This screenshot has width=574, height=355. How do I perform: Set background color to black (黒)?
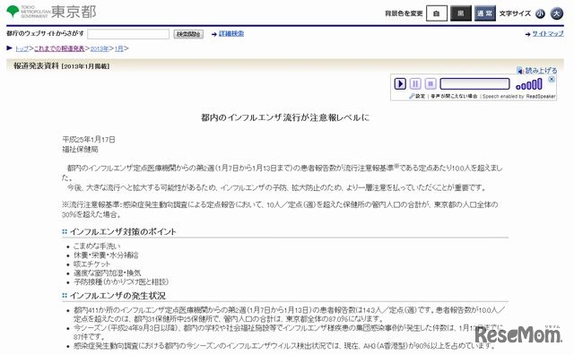(x=460, y=13)
